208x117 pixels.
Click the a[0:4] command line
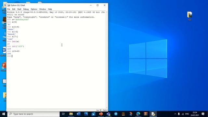[13, 27]
